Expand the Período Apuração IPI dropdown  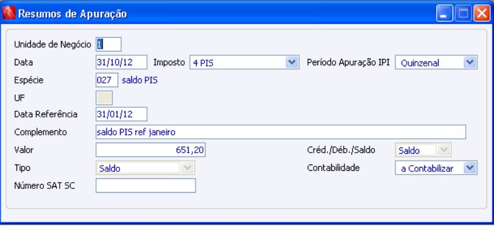(x=436, y=62)
